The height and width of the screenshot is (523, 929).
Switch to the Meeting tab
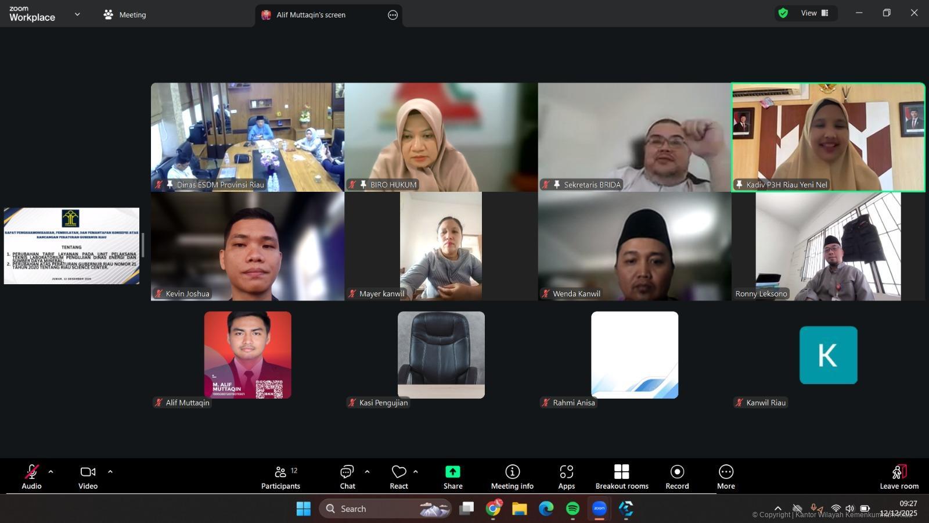coord(125,15)
